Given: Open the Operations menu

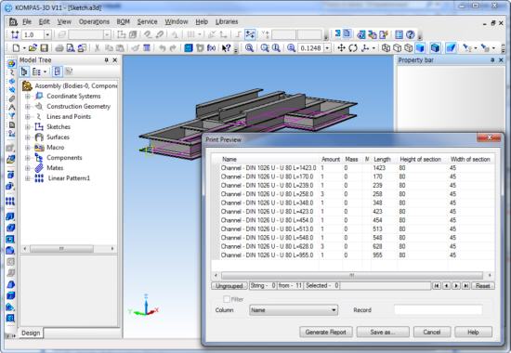Looking at the screenshot, I should (x=94, y=21).
